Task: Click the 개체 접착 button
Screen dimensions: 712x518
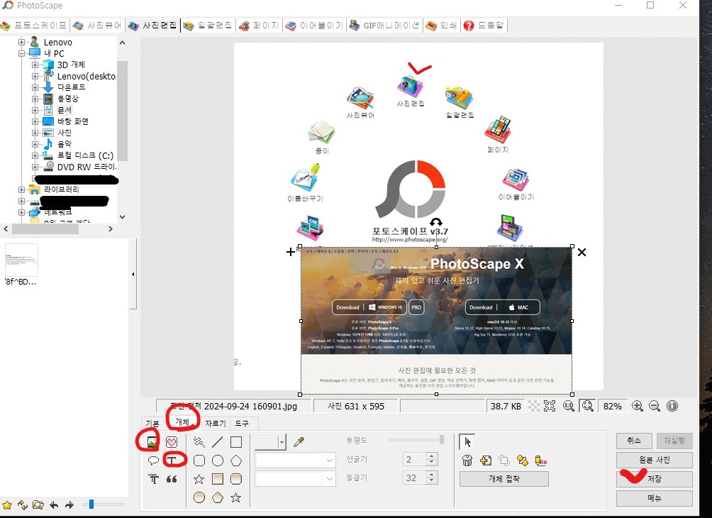Action: pos(504,479)
